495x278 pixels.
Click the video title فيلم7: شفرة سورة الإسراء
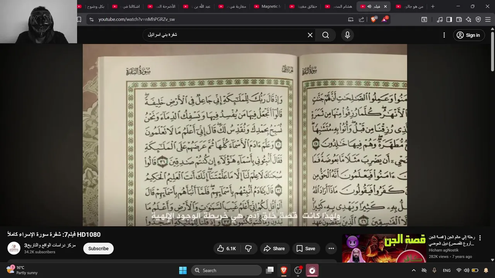(x=54, y=234)
